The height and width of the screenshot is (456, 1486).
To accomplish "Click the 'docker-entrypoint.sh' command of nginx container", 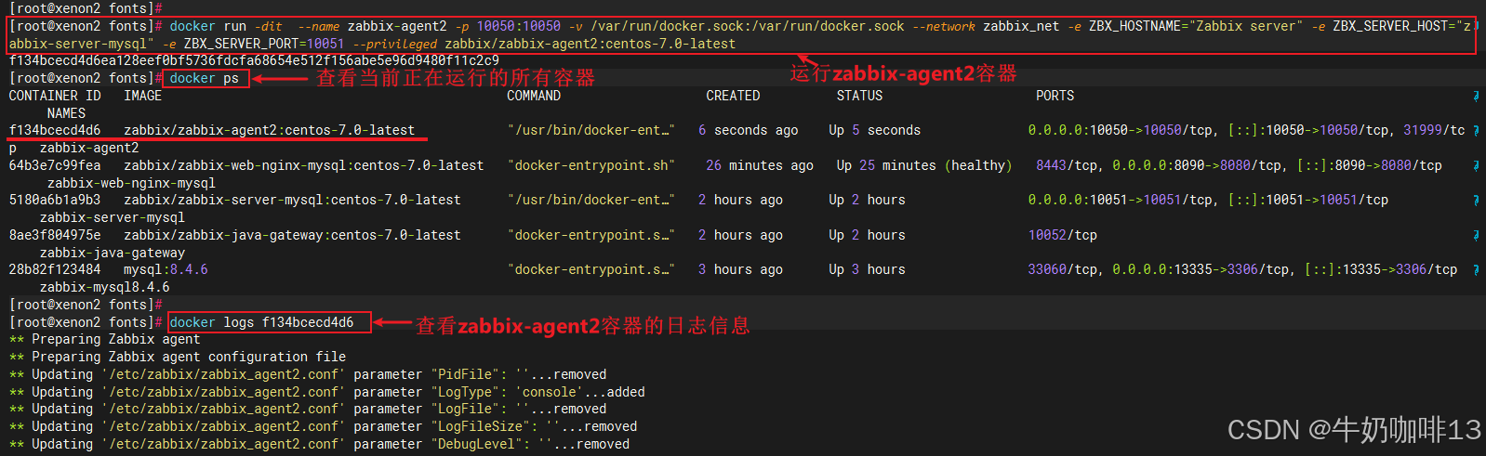I will [x=591, y=165].
